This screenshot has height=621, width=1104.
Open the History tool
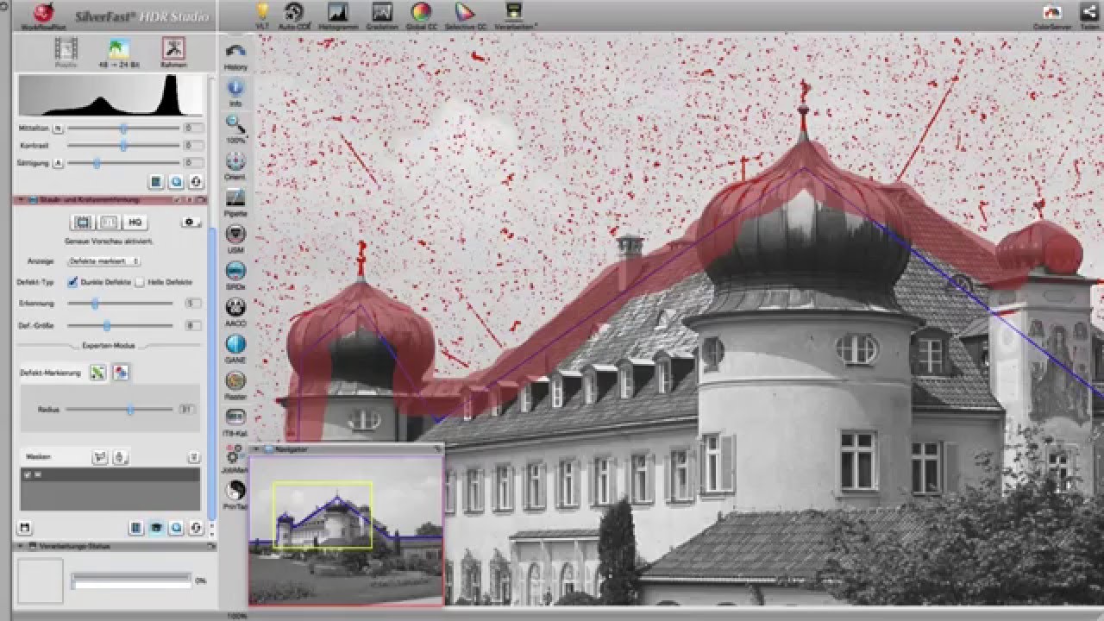point(235,55)
